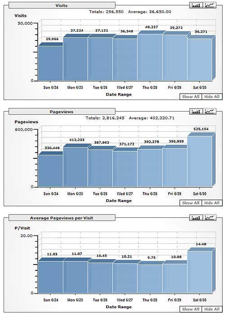Click the Sun 6/24 label under Visits chart
The height and width of the screenshot is (314, 225).
pos(51,88)
